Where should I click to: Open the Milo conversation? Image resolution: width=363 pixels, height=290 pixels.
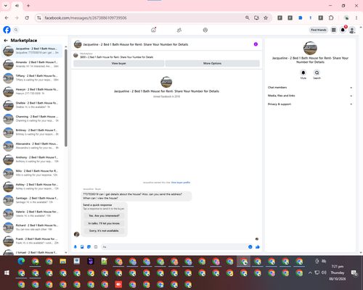(x=32, y=173)
